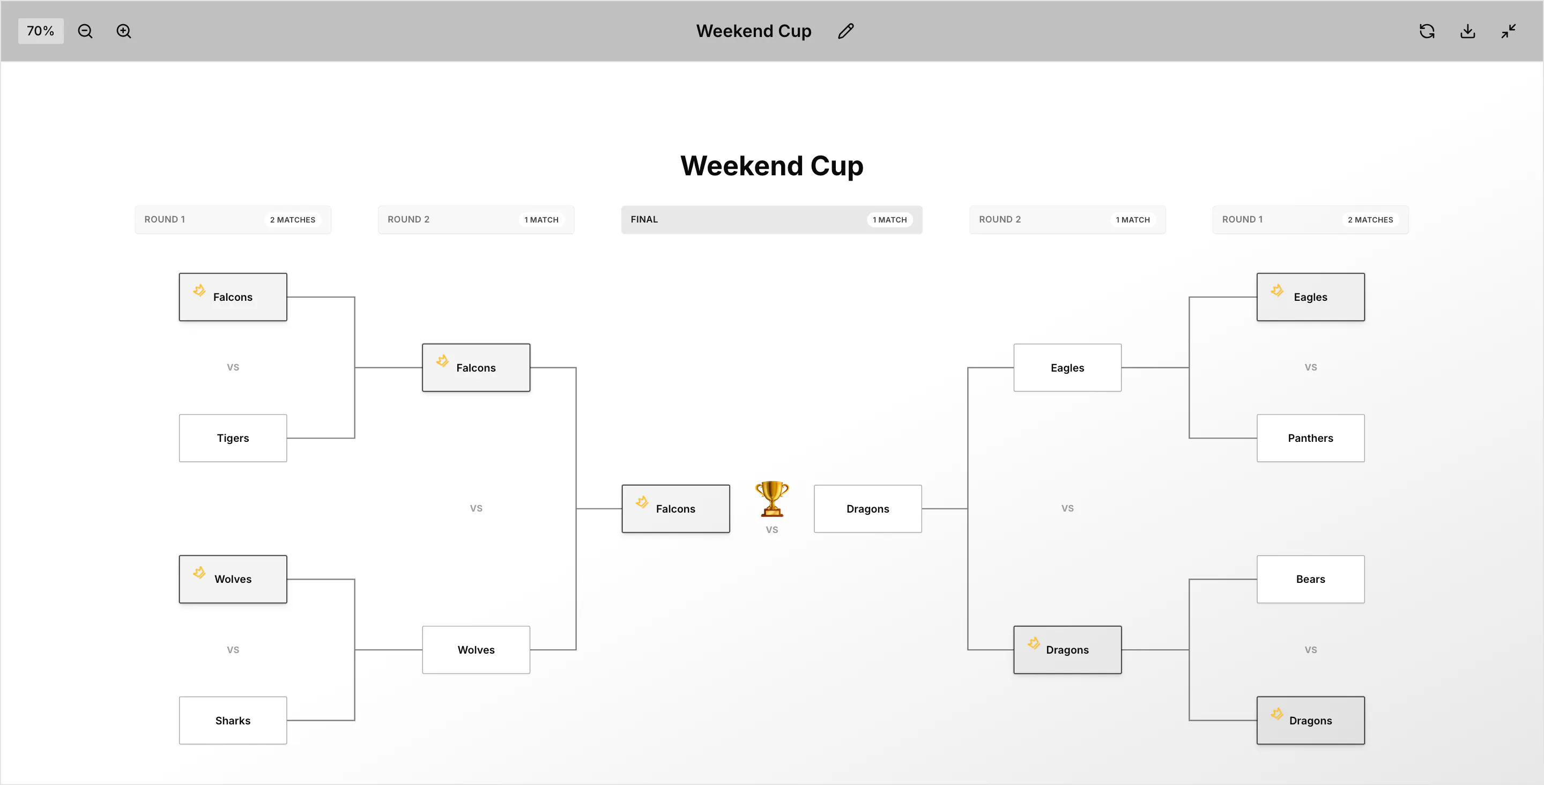The height and width of the screenshot is (785, 1544).
Task: Pick Tigers as Round 1 winner
Action: pyautogui.click(x=233, y=439)
